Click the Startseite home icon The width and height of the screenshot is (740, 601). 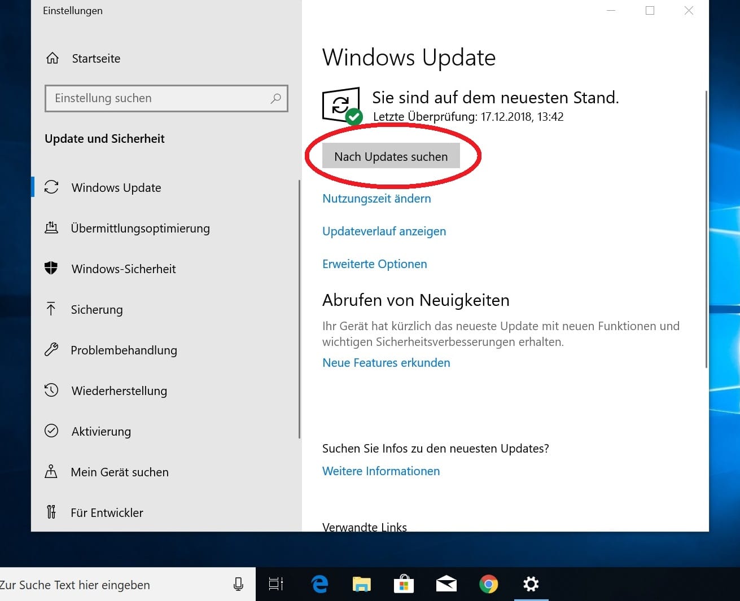[x=52, y=58]
